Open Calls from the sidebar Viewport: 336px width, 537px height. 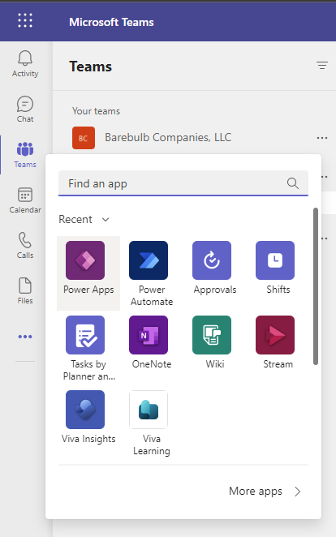(x=25, y=246)
